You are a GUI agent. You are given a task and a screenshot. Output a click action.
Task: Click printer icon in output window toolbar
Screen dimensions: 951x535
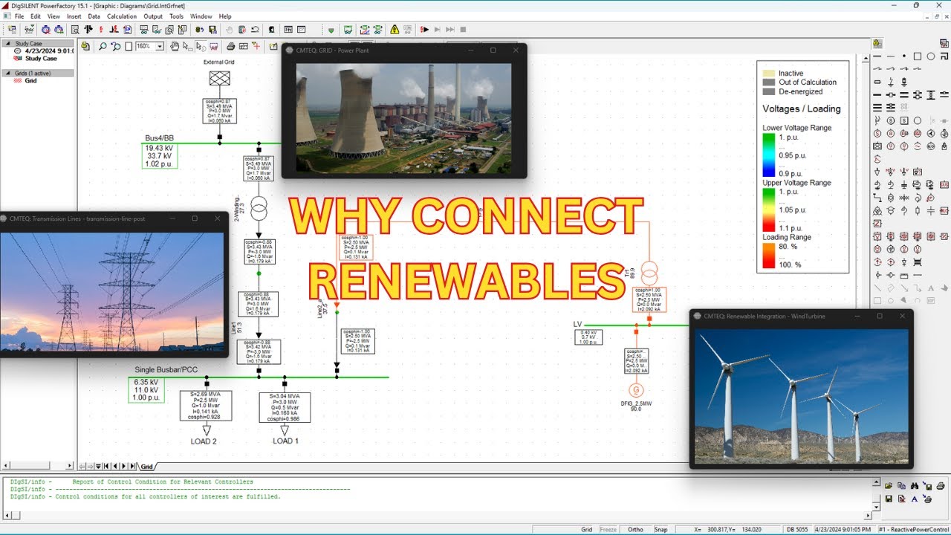[x=941, y=486]
